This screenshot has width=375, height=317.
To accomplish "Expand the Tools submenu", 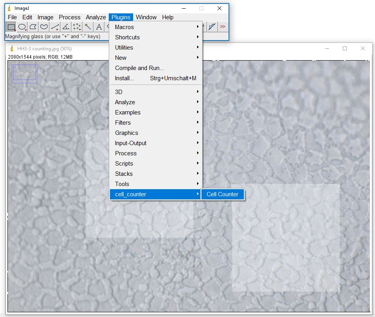I will coord(155,184).
